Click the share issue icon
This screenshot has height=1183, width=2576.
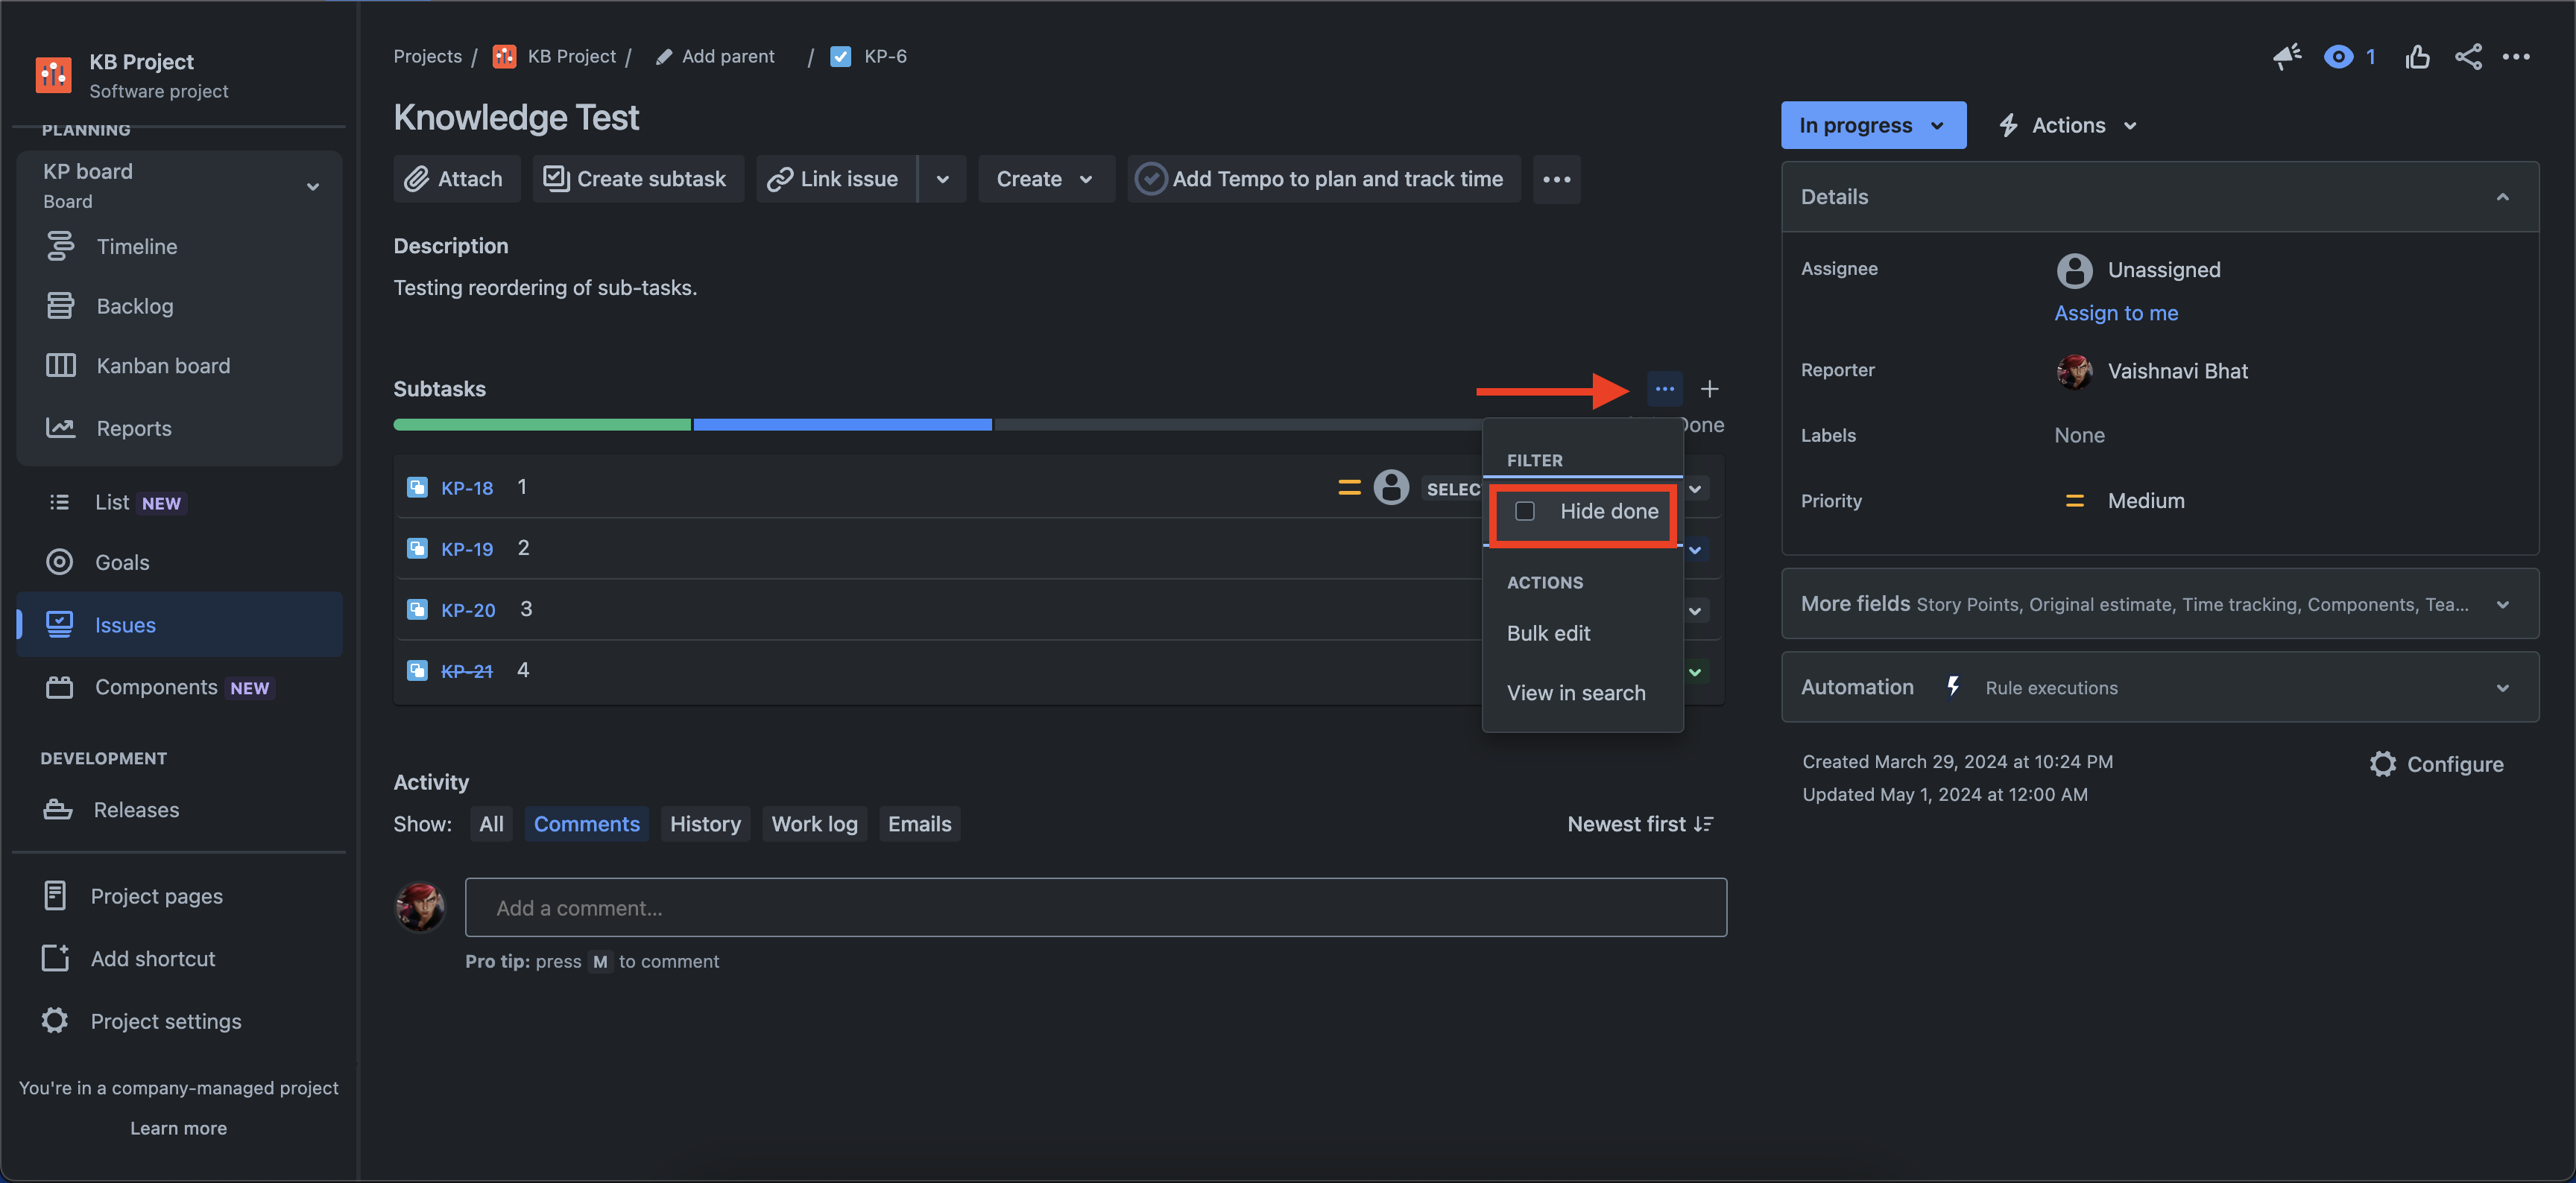pyautogui.click(x=2467, y=57)
